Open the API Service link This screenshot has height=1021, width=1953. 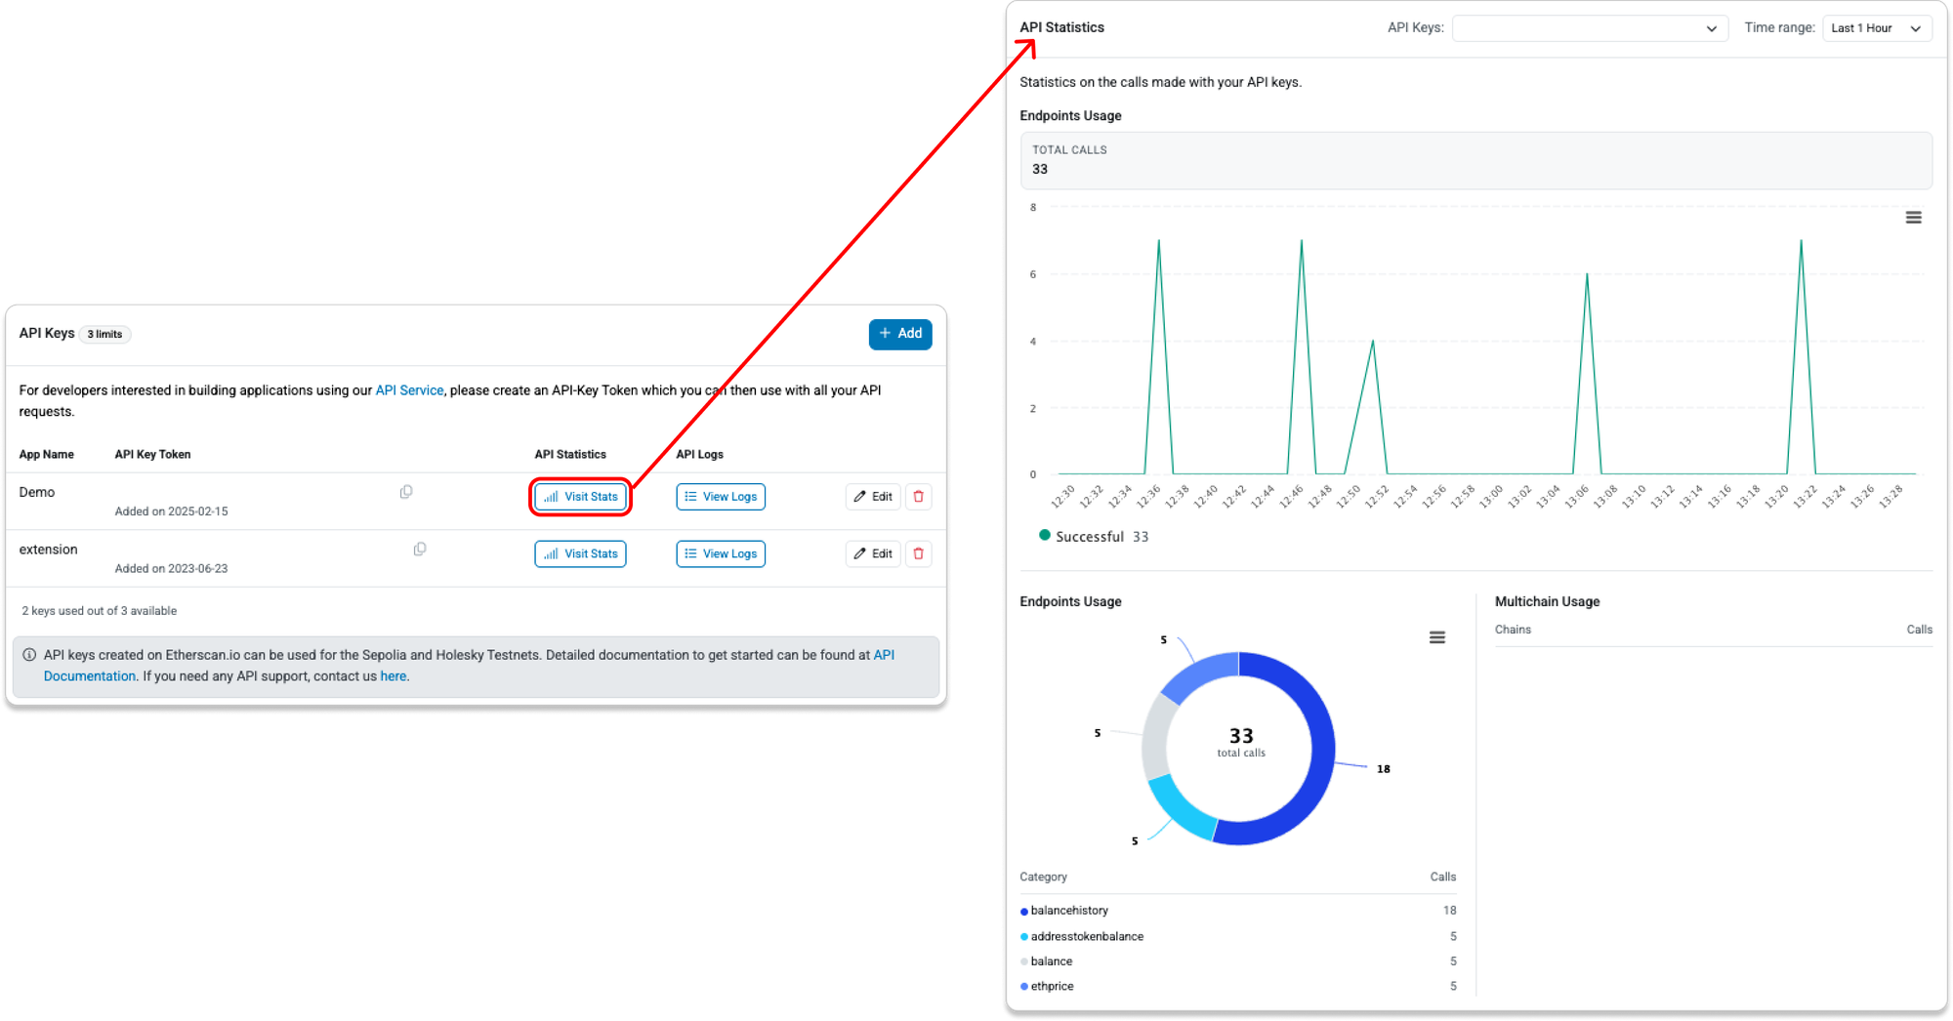409,390
